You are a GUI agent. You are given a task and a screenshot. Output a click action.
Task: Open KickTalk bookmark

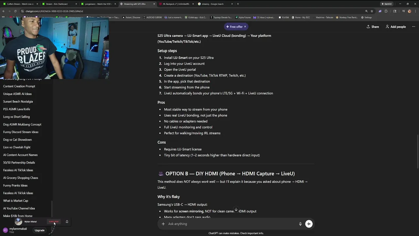coord(284,17)
